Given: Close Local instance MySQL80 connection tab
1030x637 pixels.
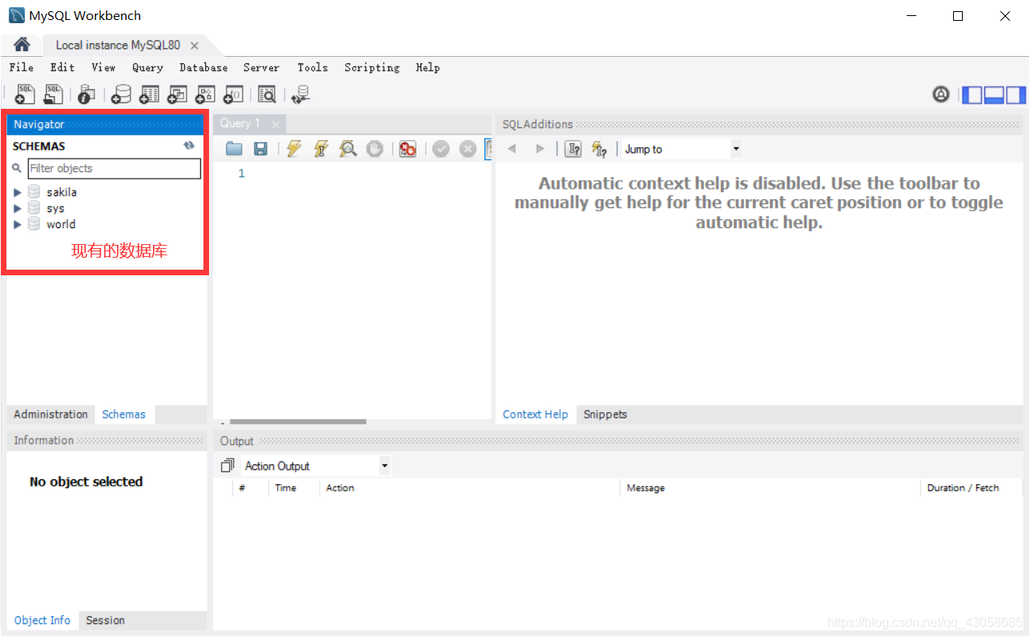Looking at the screenshot, I should pos(194,46).
